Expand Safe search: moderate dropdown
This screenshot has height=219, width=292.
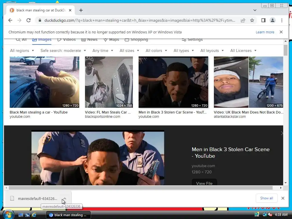click(x=63, y=50)
